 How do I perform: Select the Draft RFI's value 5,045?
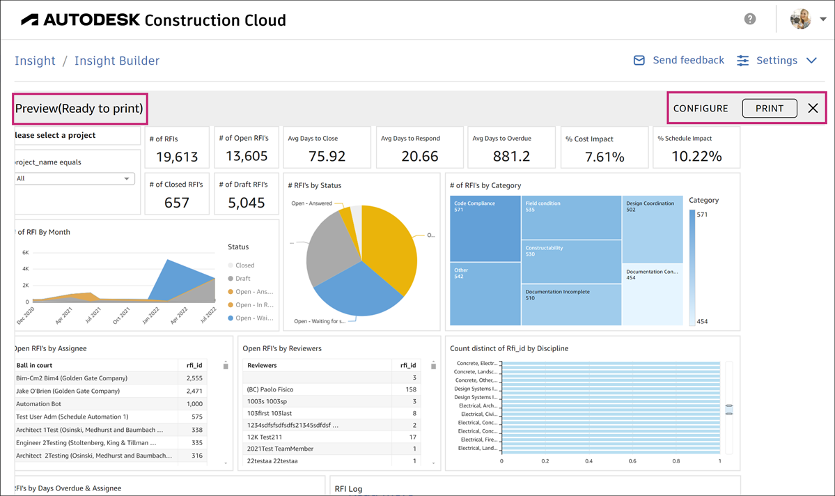click(x=246, y=203)
